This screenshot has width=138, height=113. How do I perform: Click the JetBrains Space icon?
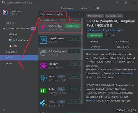click(x=10, y=40)
